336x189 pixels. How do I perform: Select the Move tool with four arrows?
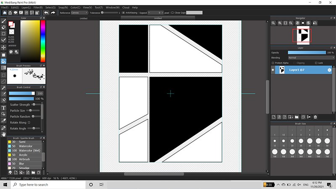(3, 47)
